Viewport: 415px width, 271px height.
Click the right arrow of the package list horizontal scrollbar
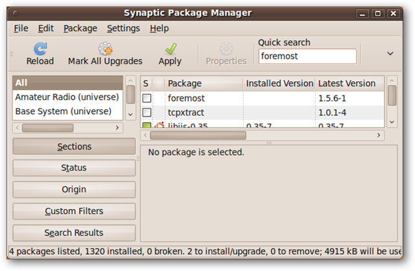pos(379,135)
